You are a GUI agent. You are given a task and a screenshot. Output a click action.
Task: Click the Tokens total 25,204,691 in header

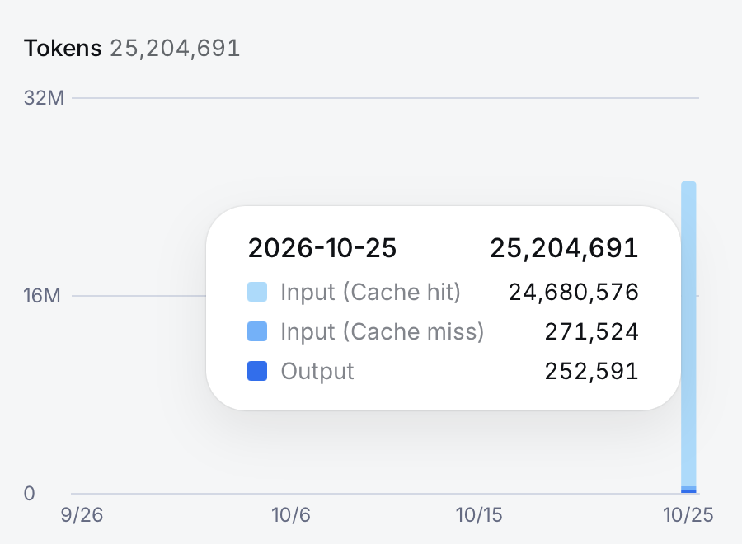(175, 49)
